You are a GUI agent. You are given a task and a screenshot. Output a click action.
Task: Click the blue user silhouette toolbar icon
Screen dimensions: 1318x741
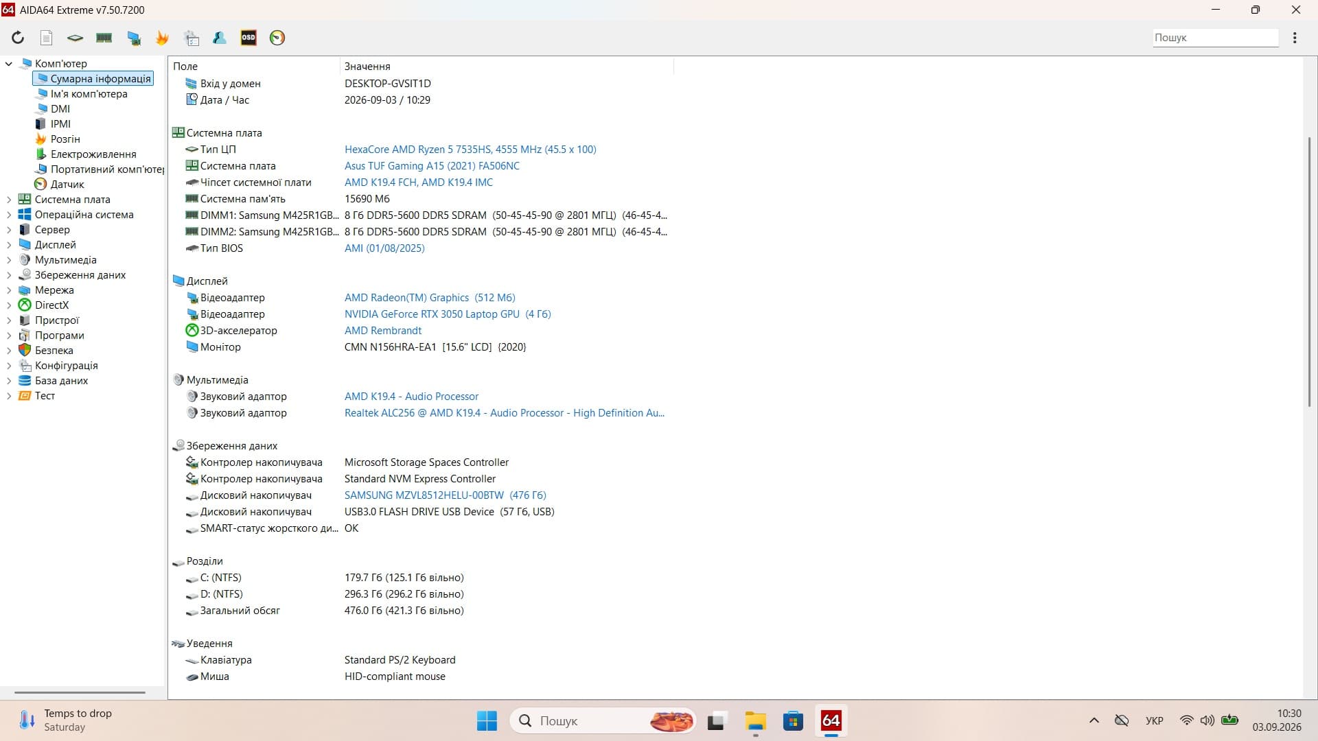pos(220,38)
